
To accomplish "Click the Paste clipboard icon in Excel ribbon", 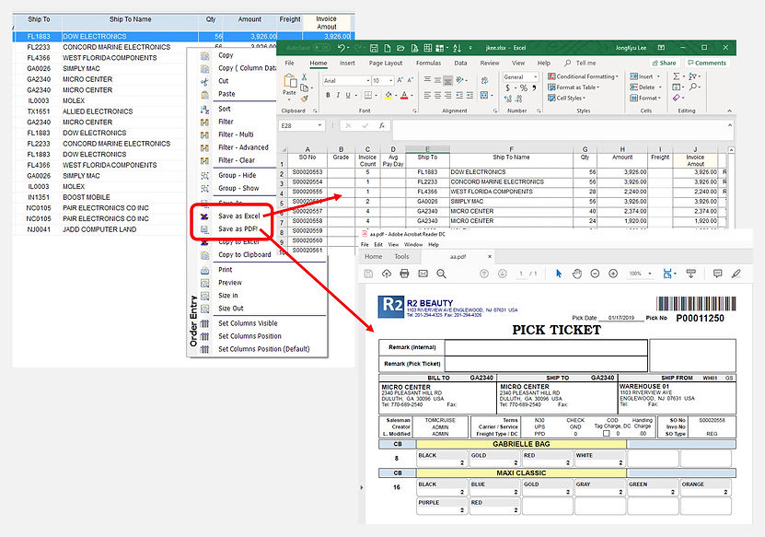I will (x=289, y=81).
